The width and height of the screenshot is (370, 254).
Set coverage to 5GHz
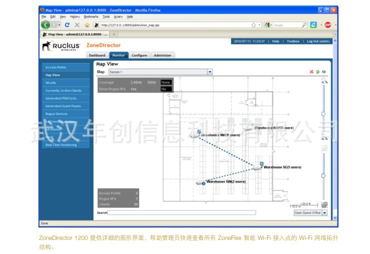151,82
